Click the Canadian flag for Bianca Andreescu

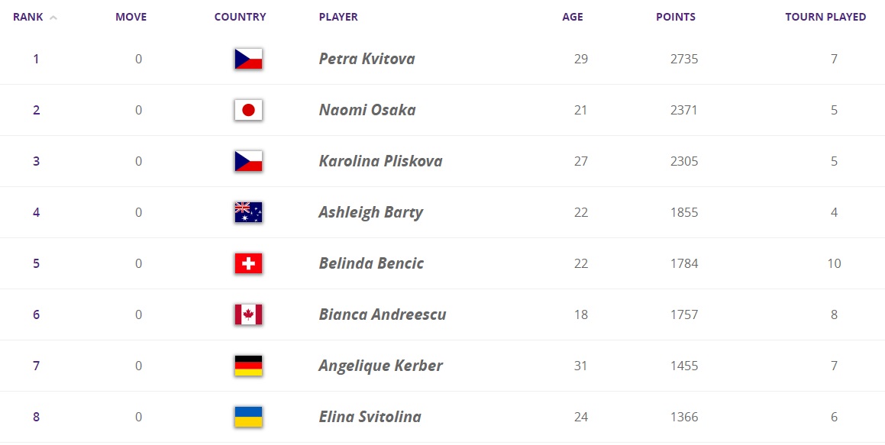click(248, 314)
